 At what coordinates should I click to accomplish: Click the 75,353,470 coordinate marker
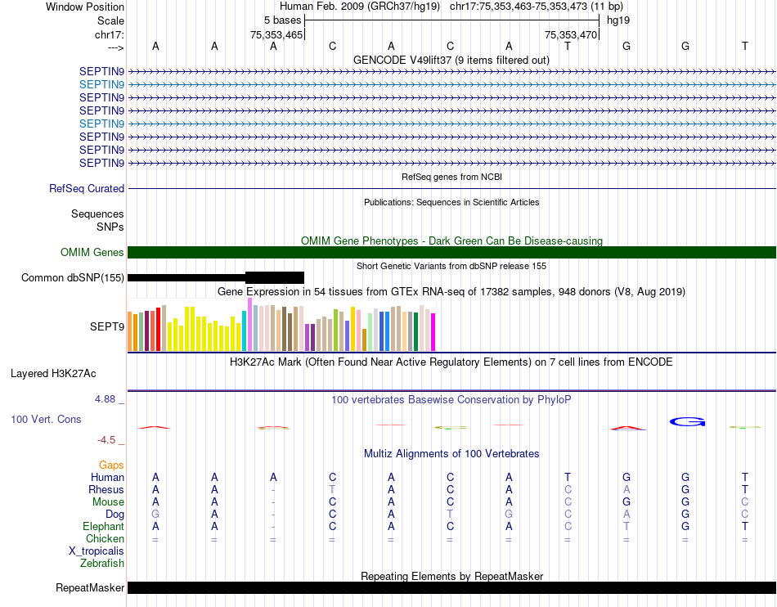point(570,34)
